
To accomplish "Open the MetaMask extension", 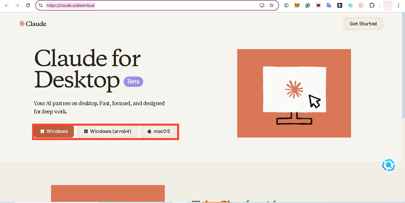I will (x=297, y=5).
